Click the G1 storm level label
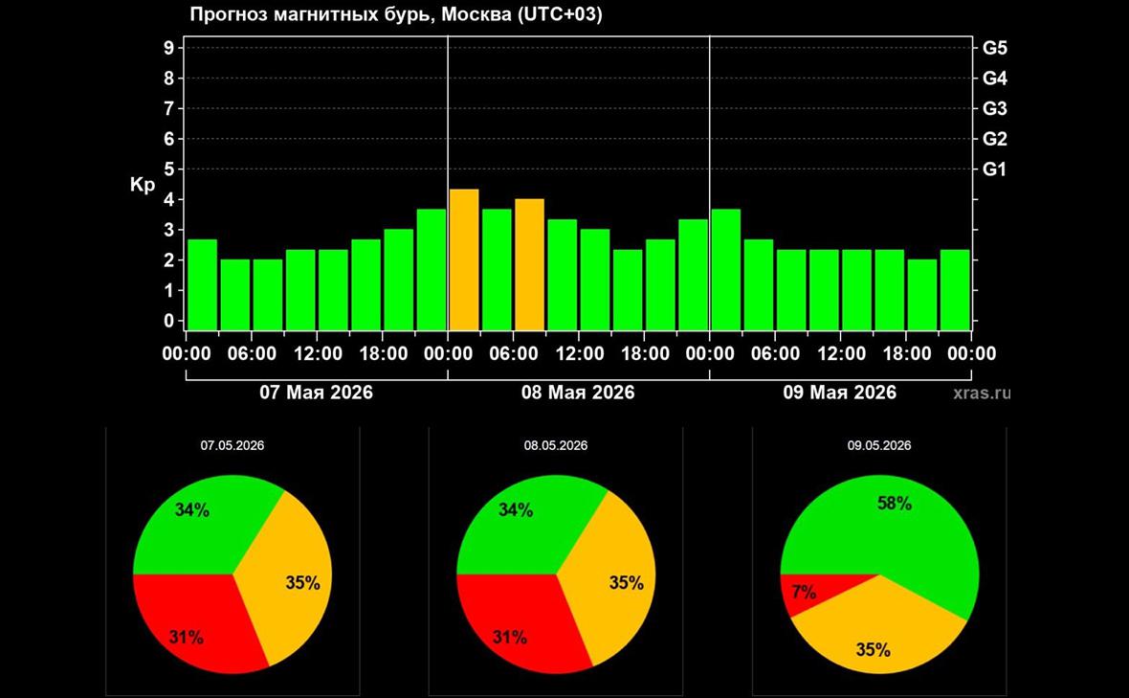Viewport: 1129px width, 698px height. coord(994,169)
